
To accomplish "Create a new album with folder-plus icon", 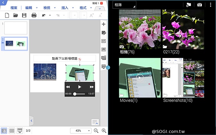I will 188,5.
